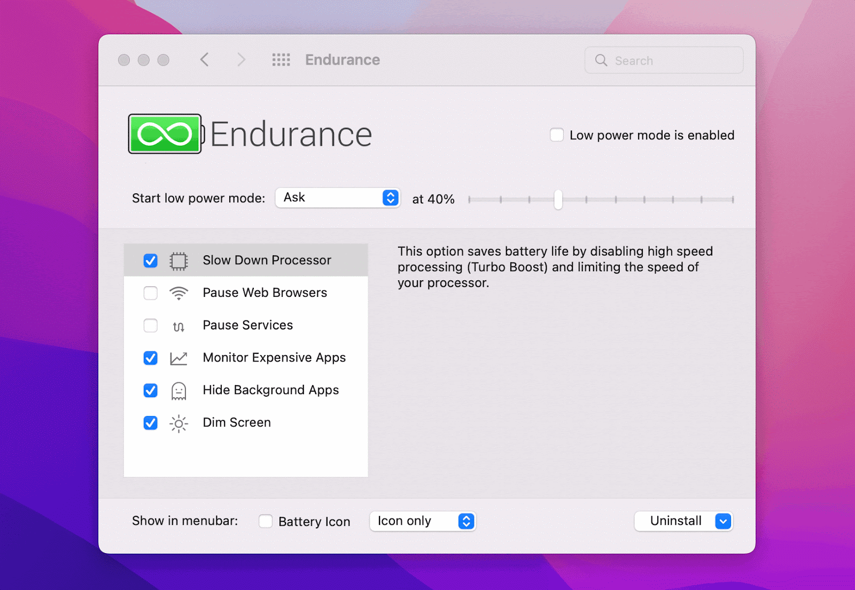The width and height of the screenshot is (855, 590).
Task: Enable the Battery Icon menubar checkbox
Action: click(266, 521)
